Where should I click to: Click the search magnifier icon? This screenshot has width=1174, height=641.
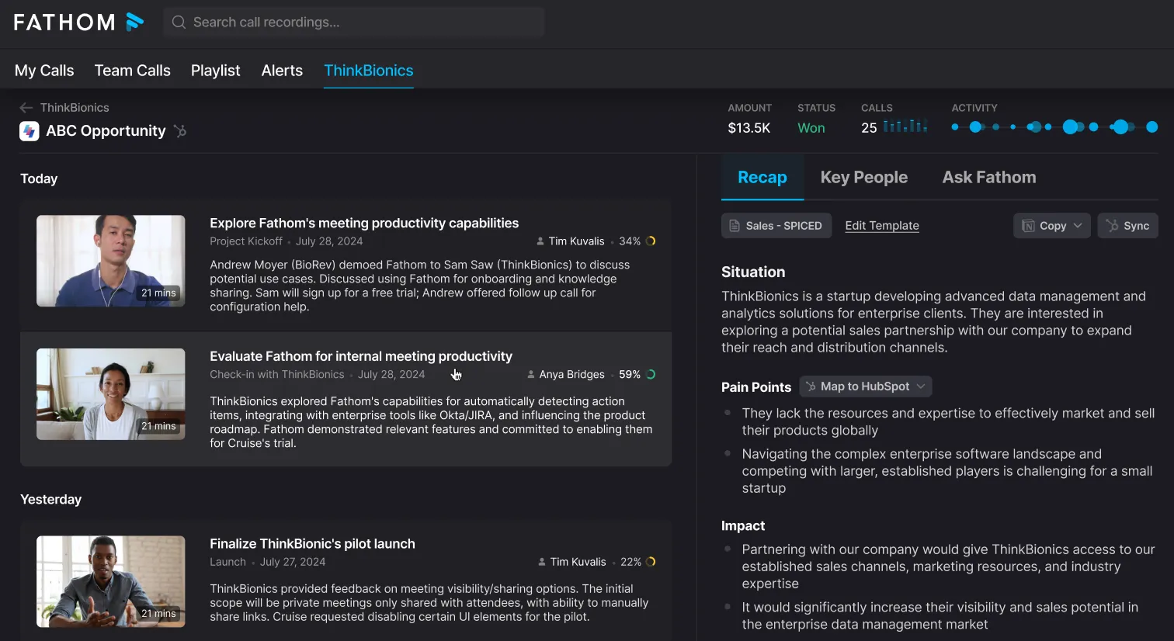pyautogui.click(x=179, y=23)
